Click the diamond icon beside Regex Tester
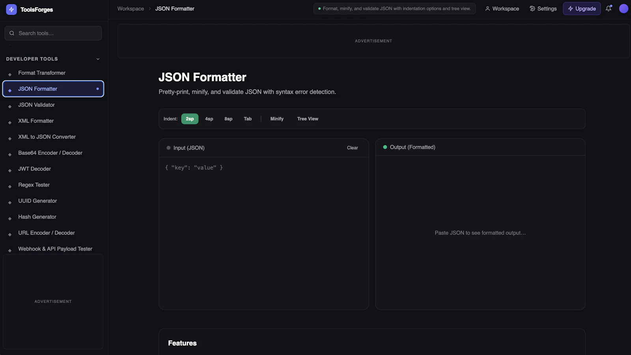Viewport: 631px width, 355px height. [10, 186]
